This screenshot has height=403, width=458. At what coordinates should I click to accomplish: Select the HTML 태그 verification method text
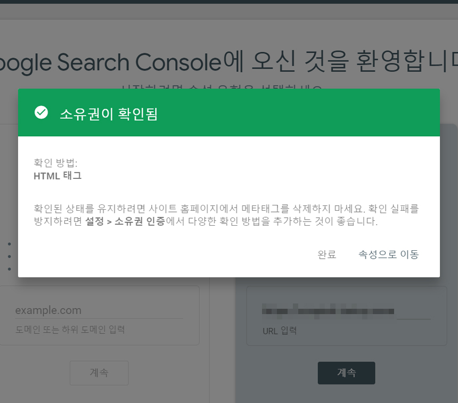tap(58, 176)
